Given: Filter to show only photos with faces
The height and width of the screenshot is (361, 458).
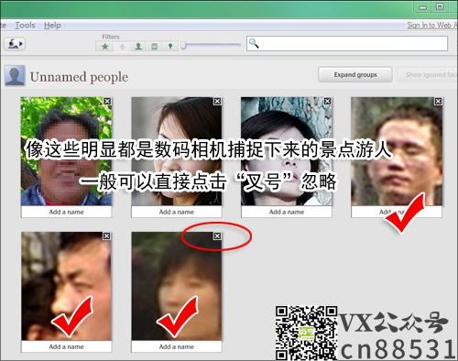Looking at the screenshot, I should click(x=138, y=47).
